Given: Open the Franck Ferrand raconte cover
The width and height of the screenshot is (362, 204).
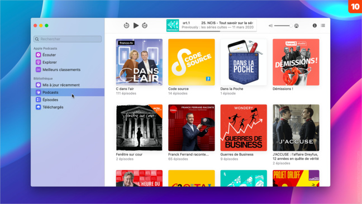Looking at the screenshot, I should 192,128.
